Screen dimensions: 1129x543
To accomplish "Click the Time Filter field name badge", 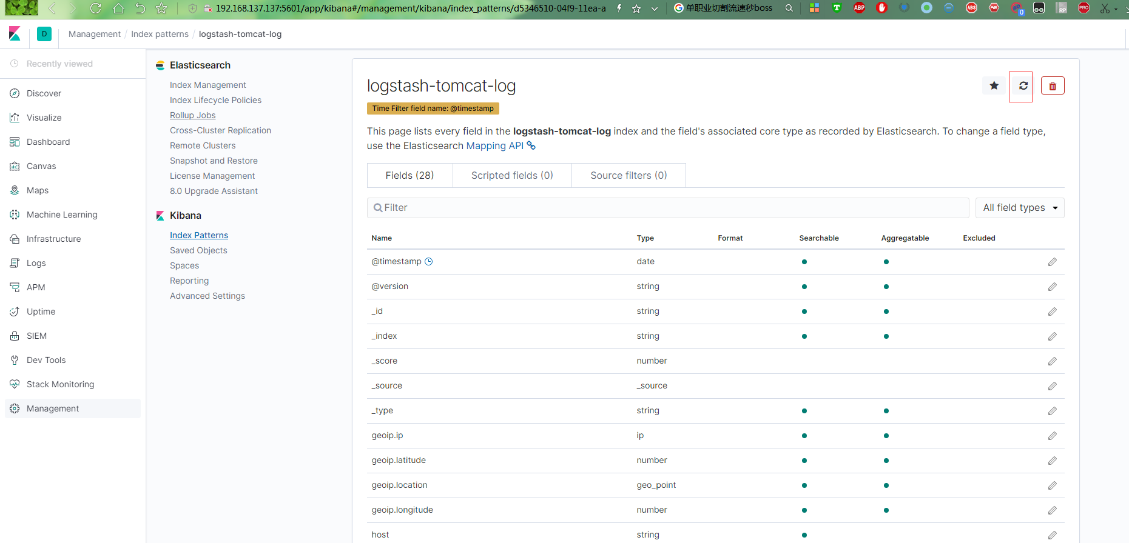I will click(x=433, y=108).
